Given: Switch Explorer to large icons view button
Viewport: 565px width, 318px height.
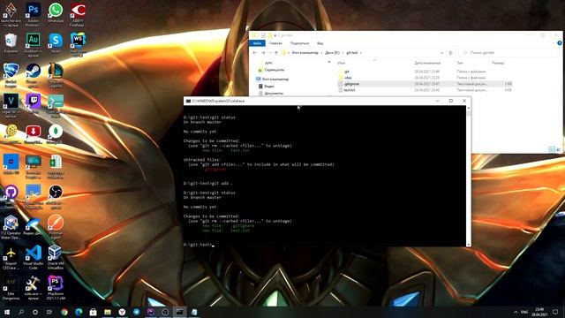Looking at the screenshot, I should pyautogui.click(x=558, y=149).
